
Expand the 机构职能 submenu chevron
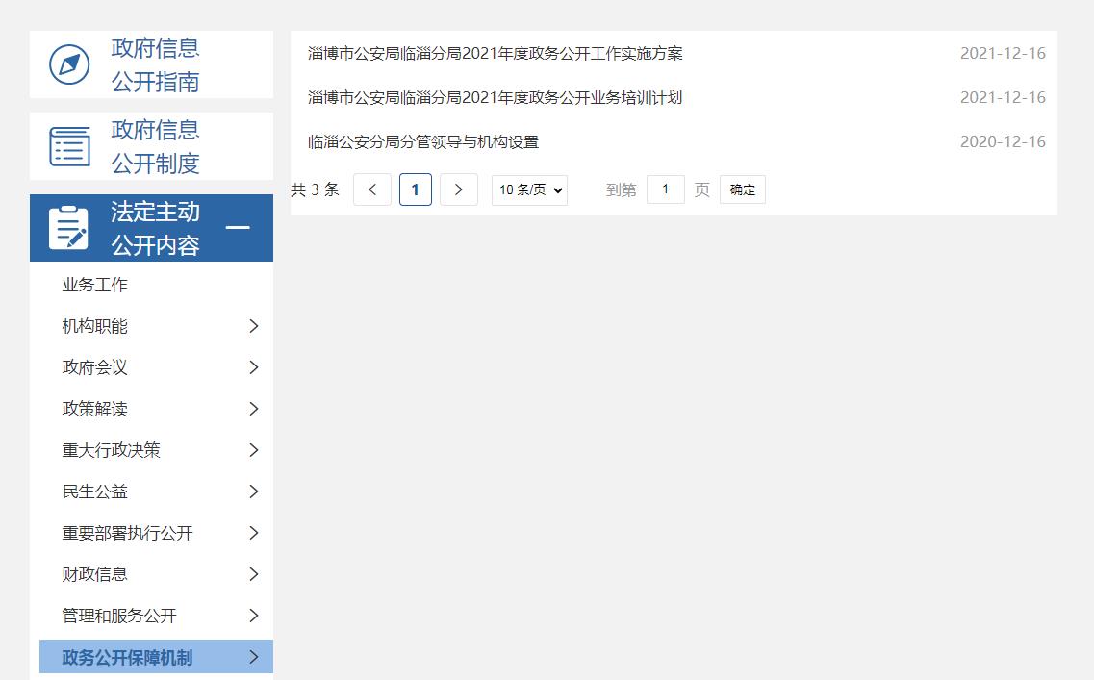[254, 326]
